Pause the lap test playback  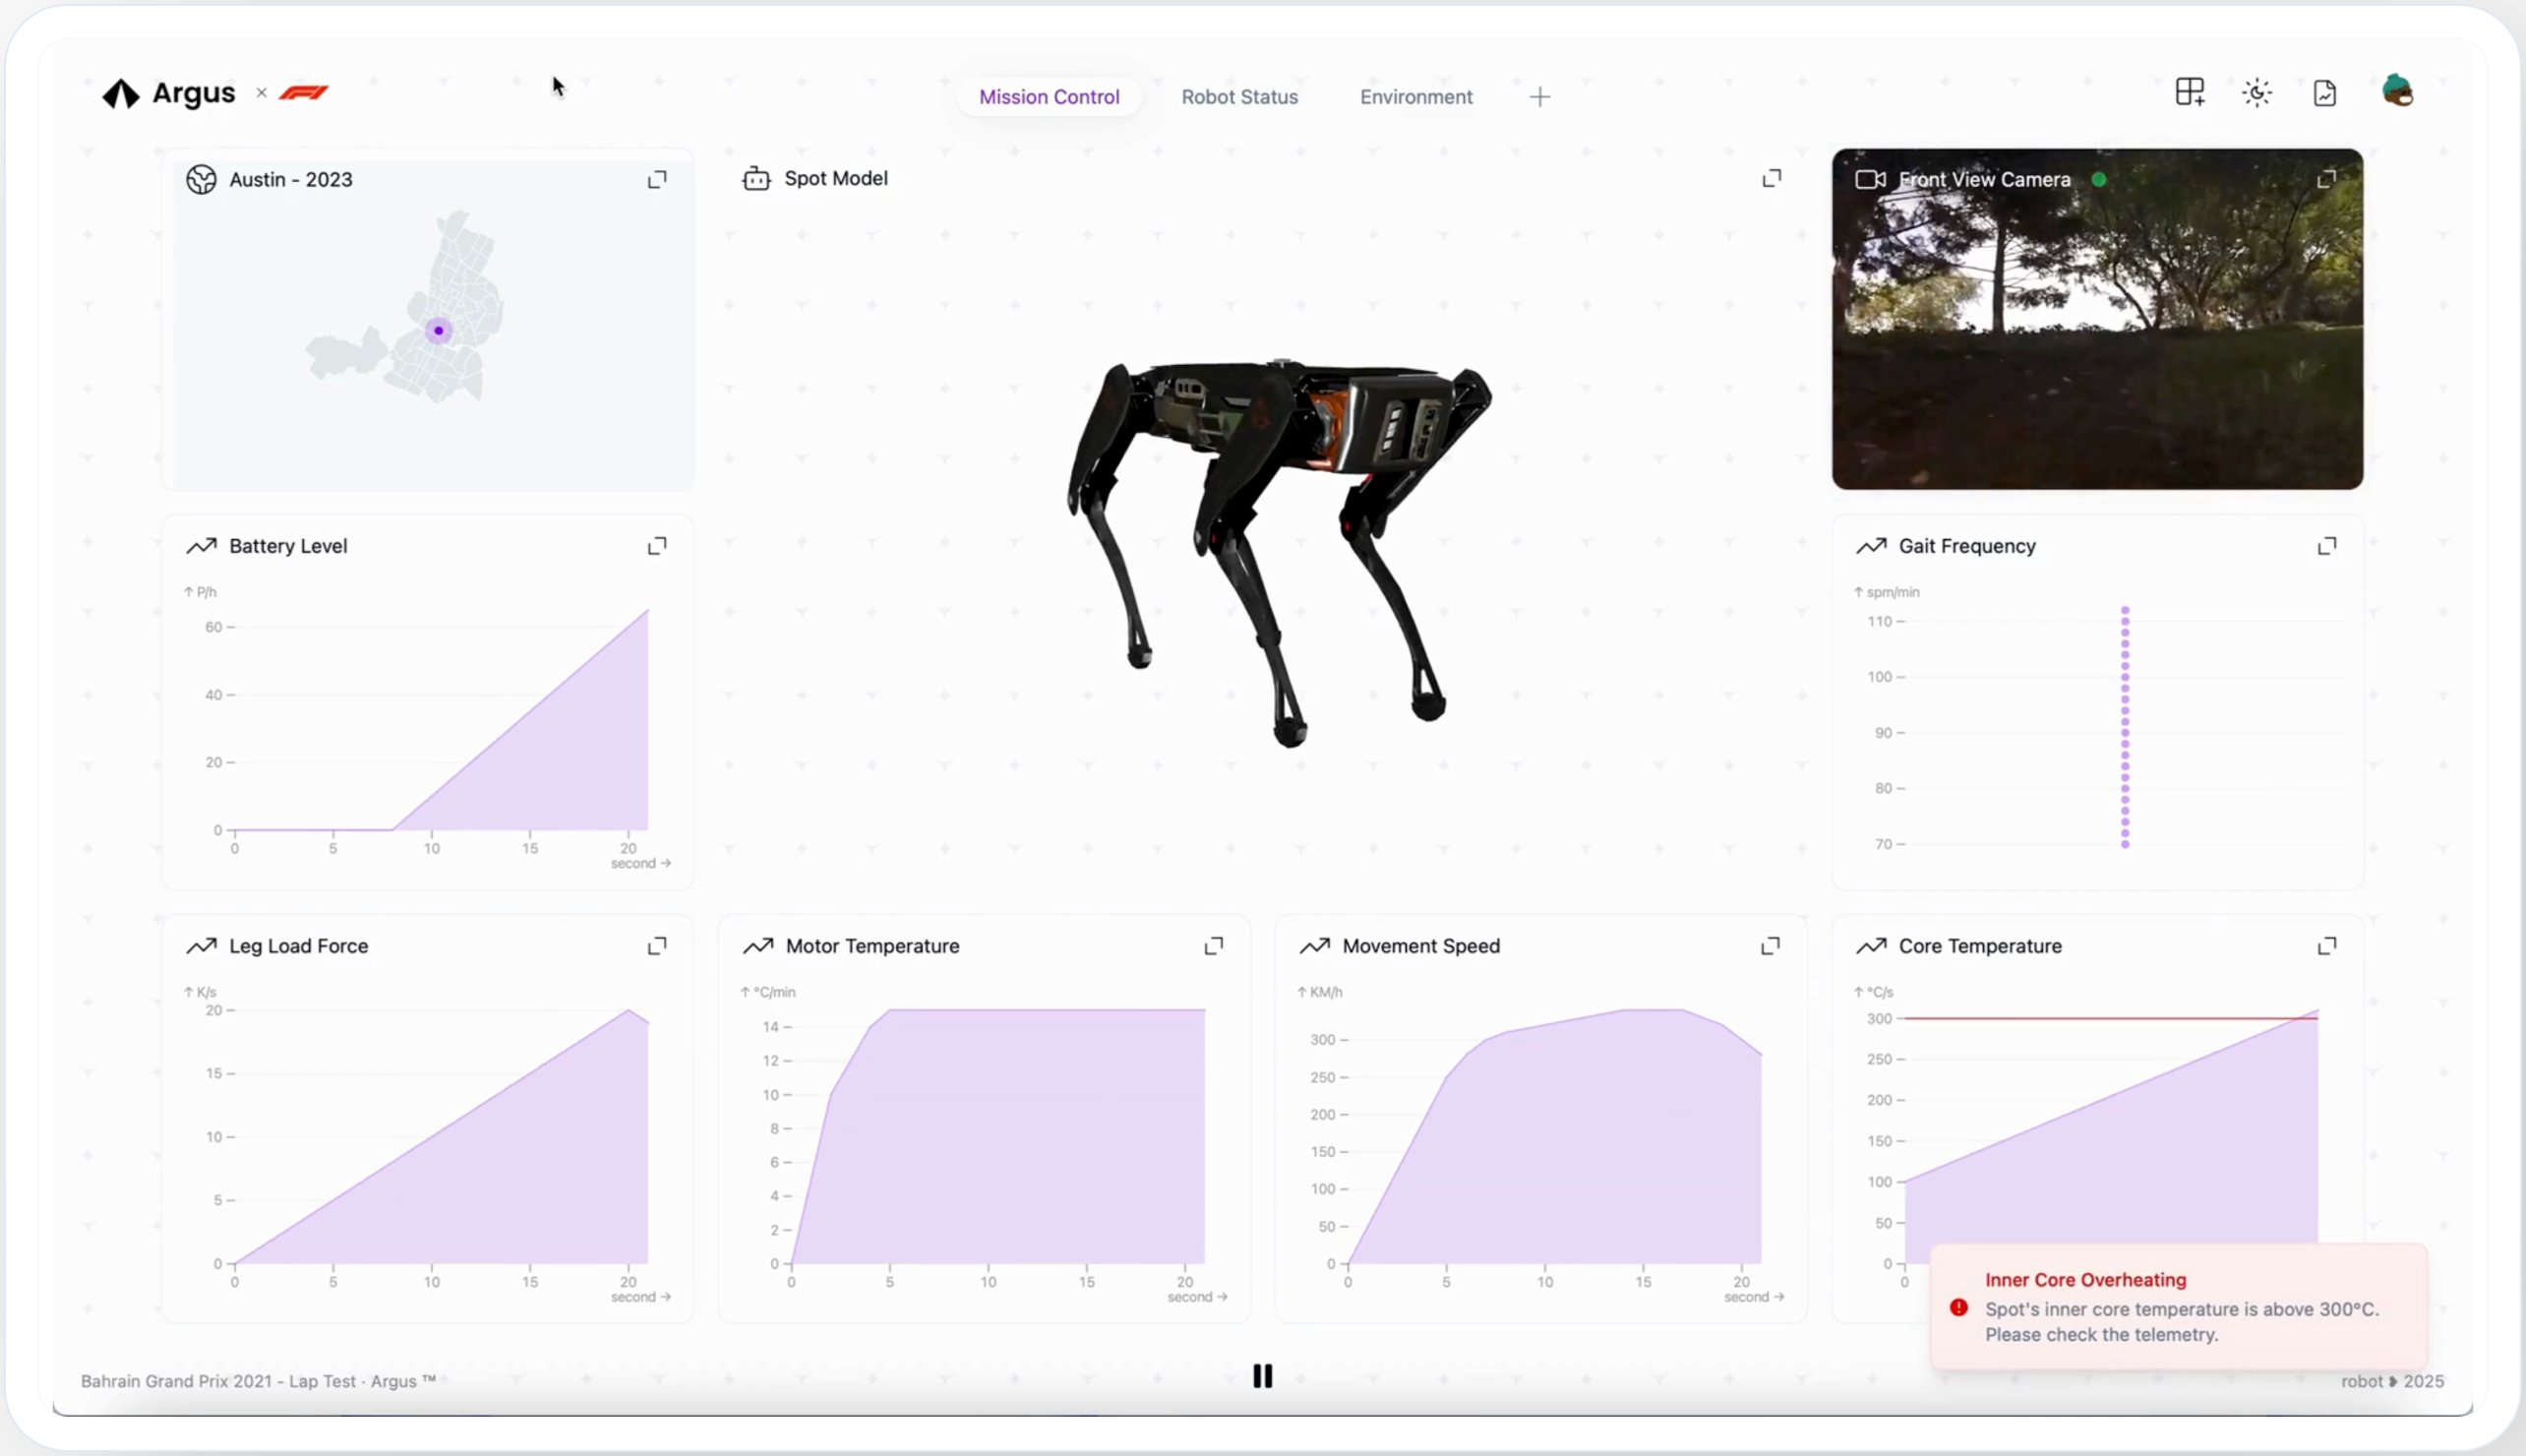(1262, 1376)
